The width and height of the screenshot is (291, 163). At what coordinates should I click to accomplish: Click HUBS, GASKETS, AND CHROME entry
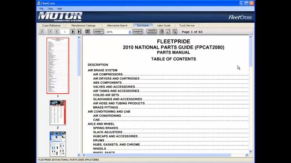coord(116,144)
